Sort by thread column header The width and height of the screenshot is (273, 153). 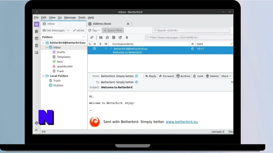tap(90, 44)
